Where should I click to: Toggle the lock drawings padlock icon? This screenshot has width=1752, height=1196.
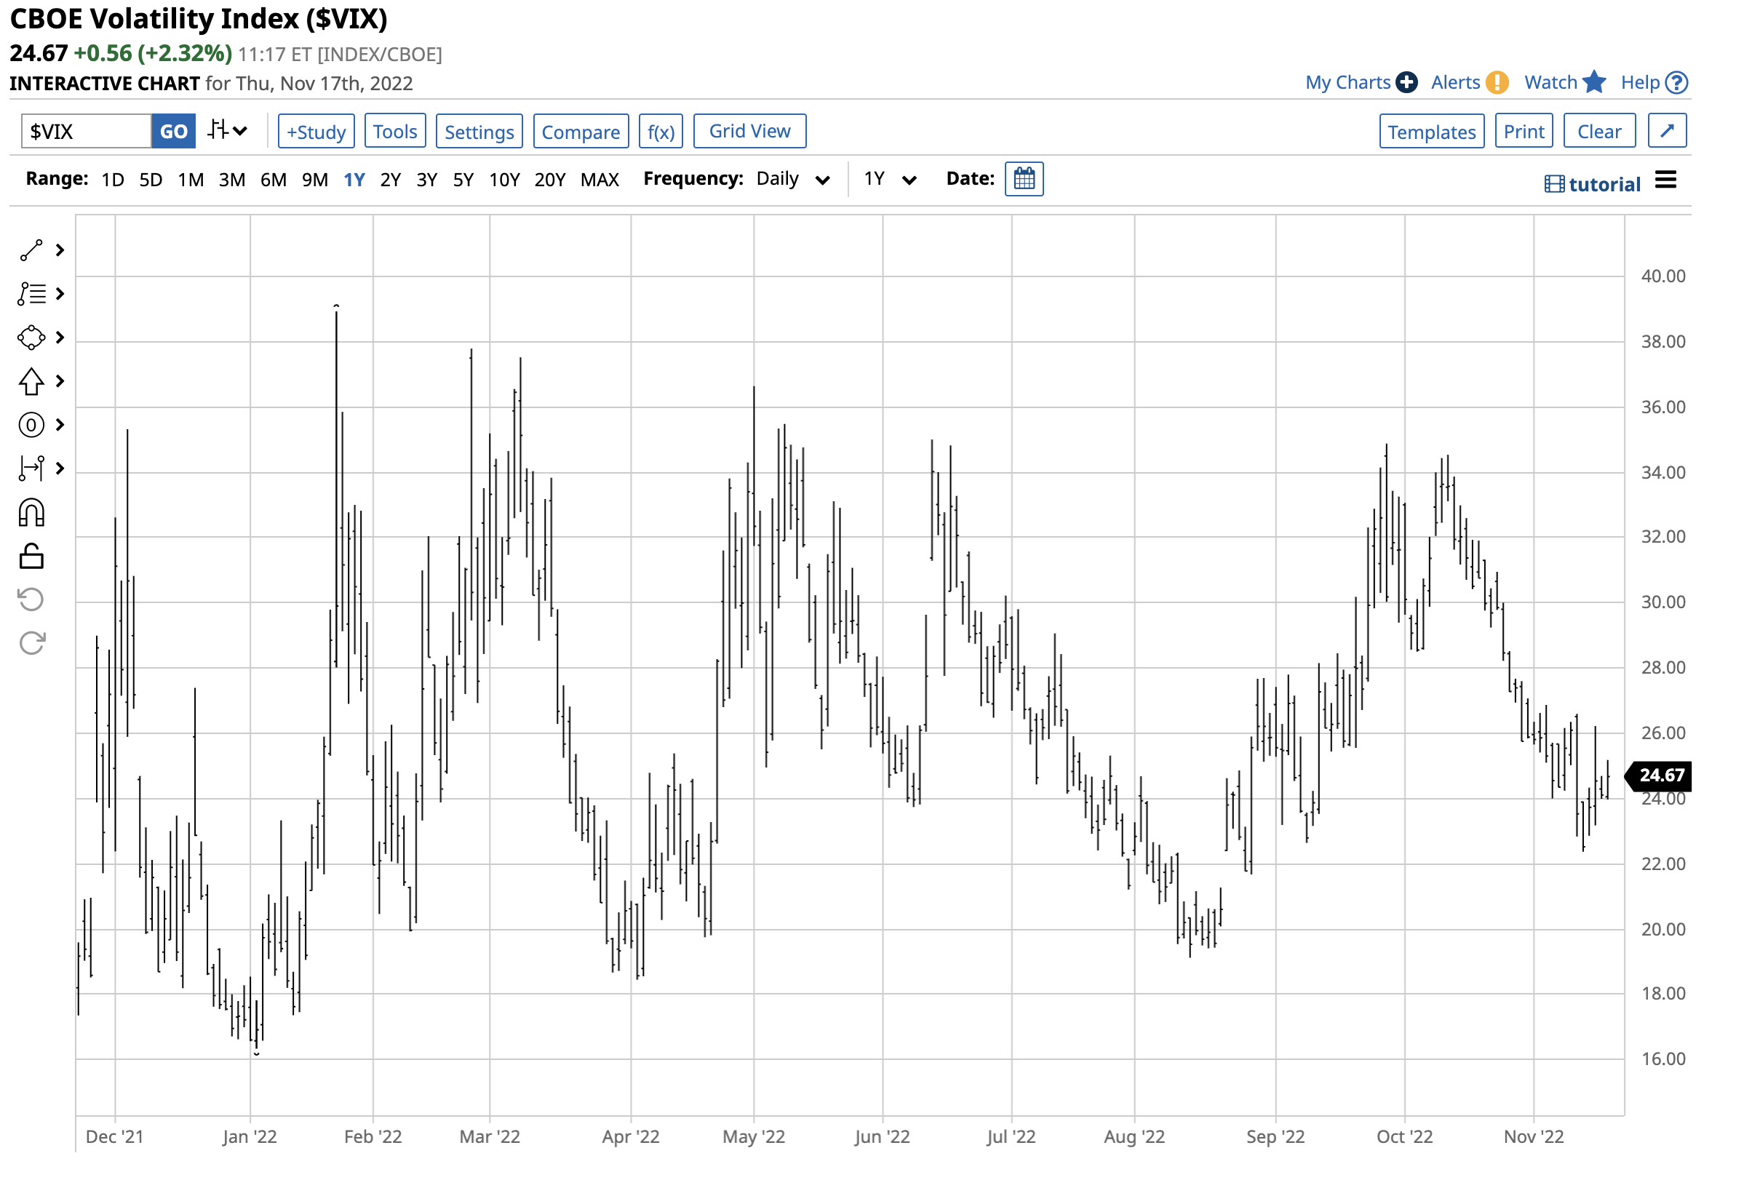click(31, 557)
